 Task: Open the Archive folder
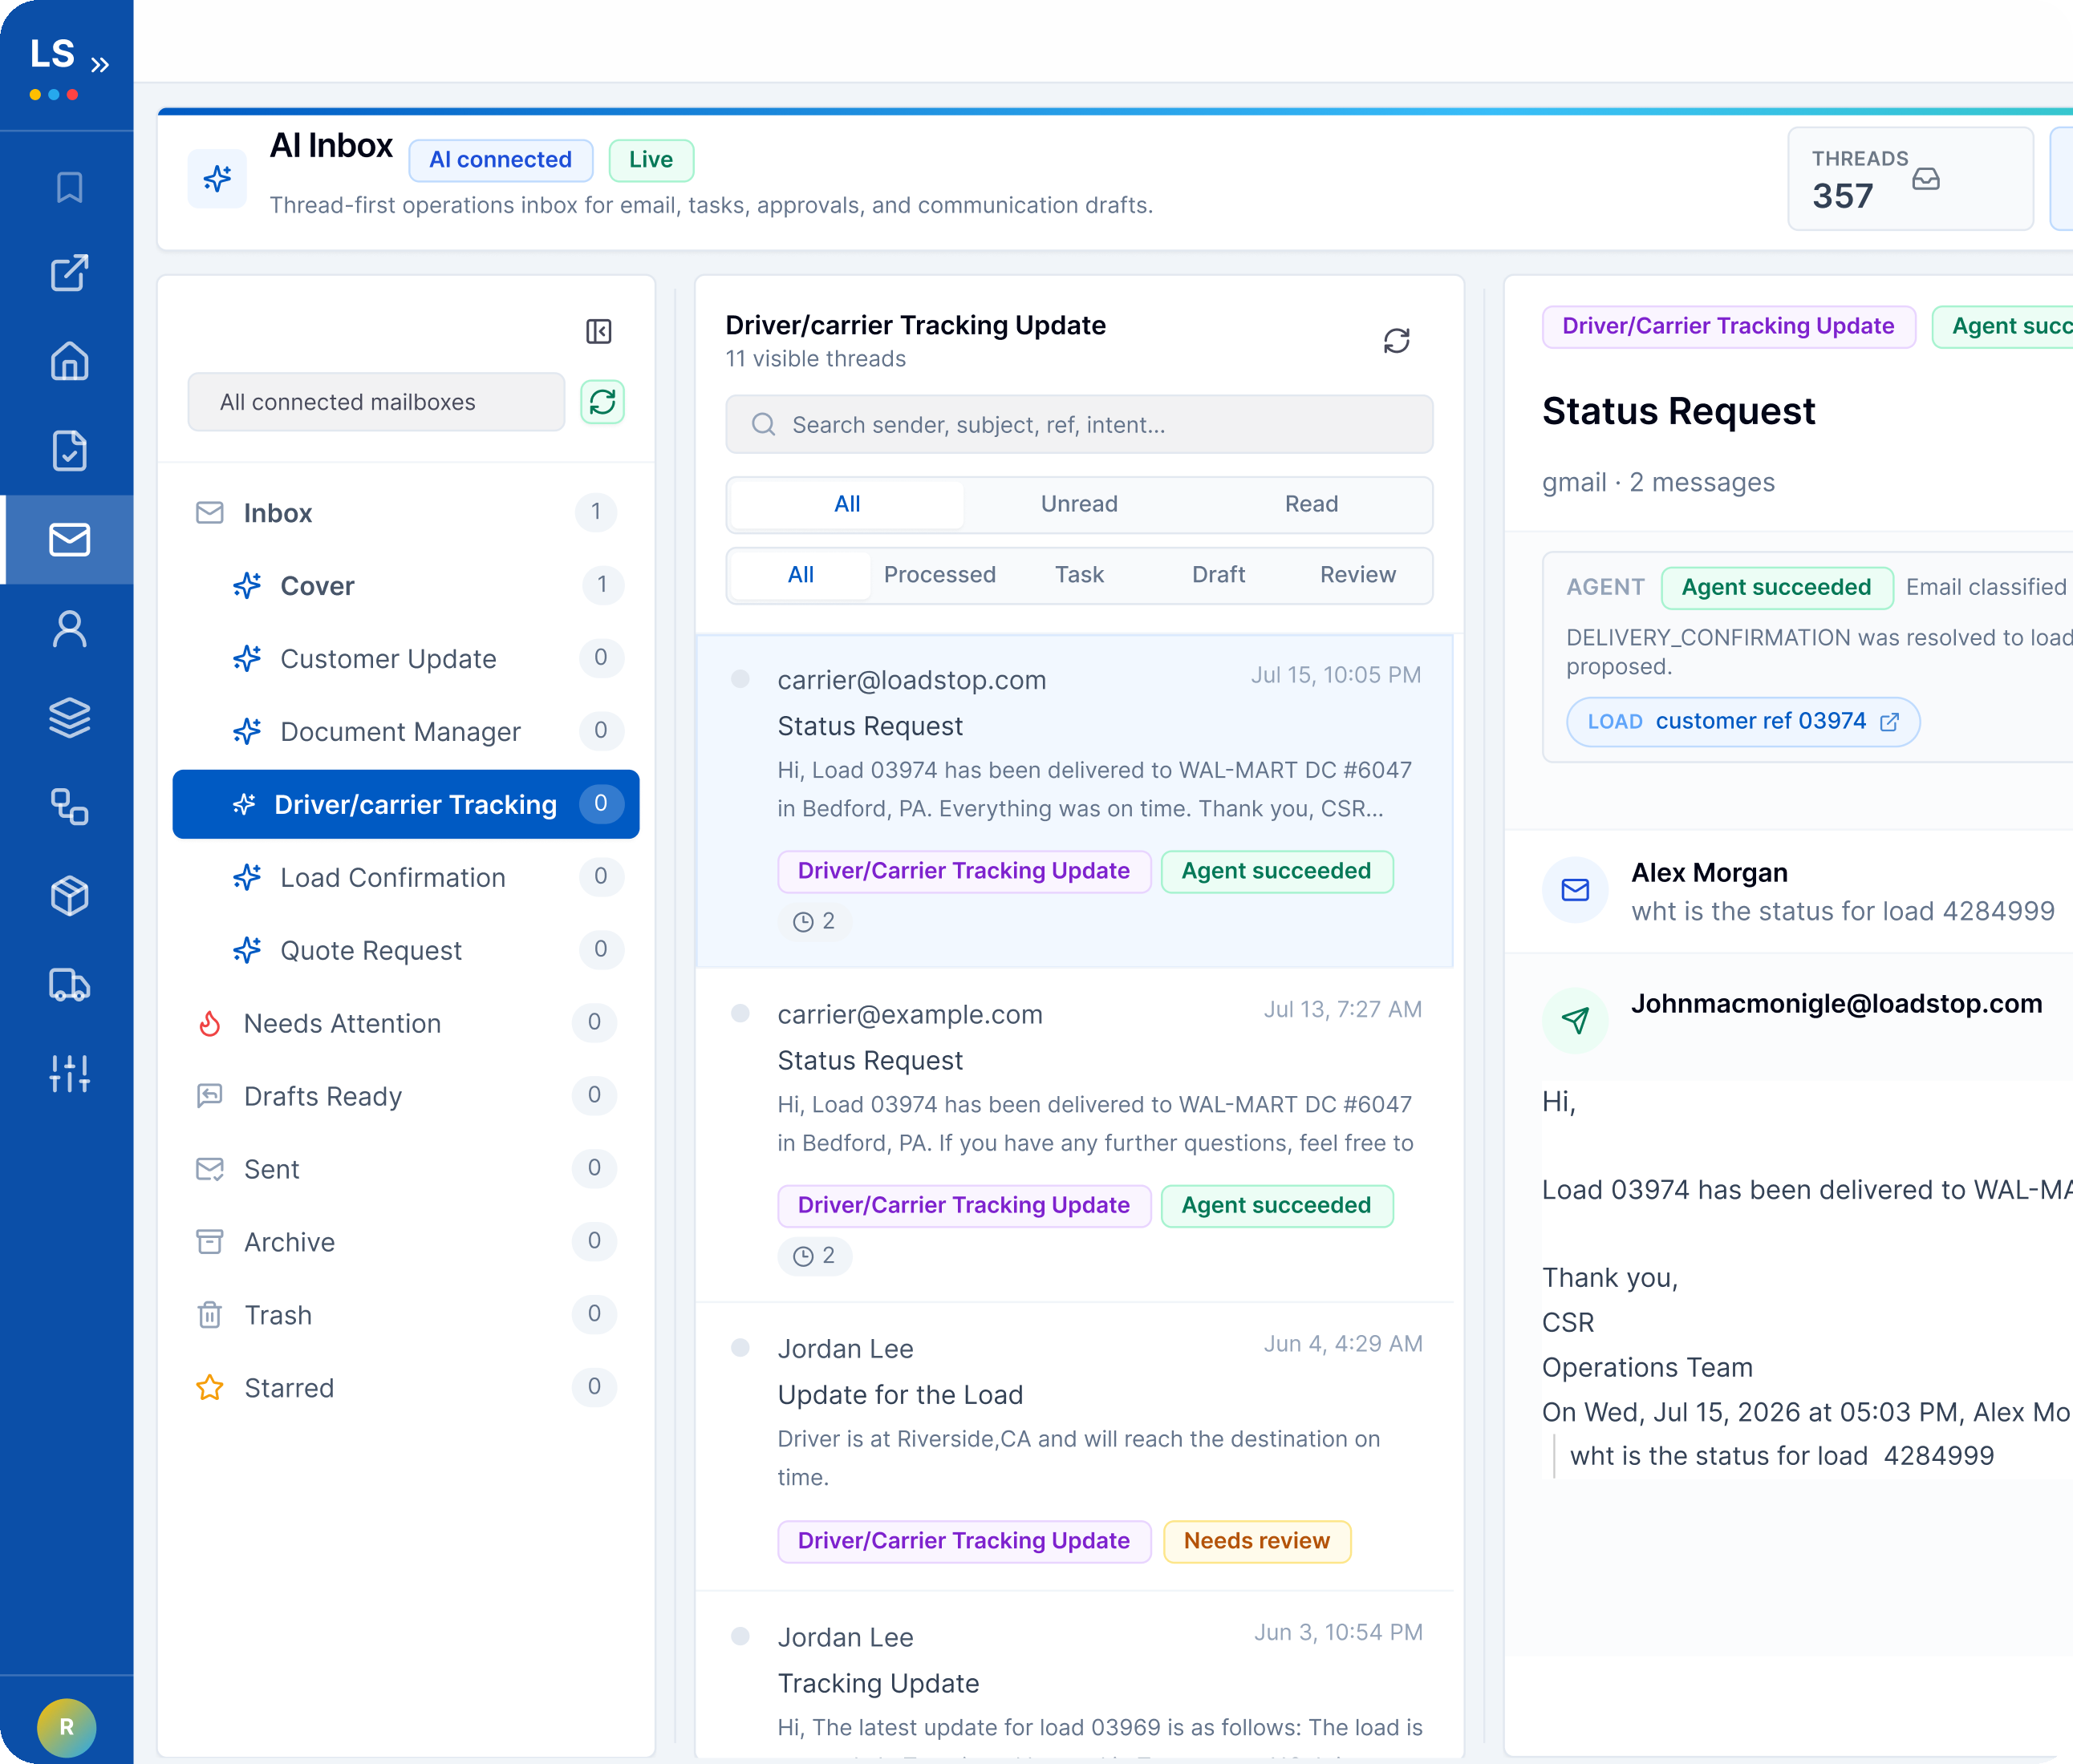click(x=405, y=1242)
